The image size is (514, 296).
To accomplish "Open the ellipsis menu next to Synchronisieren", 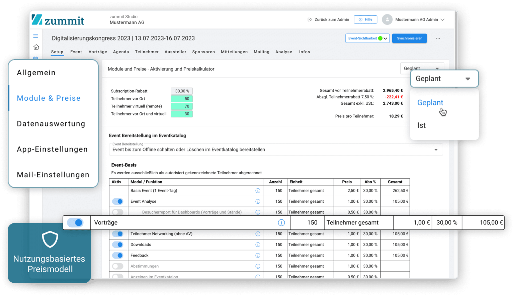I will point(438,38).
